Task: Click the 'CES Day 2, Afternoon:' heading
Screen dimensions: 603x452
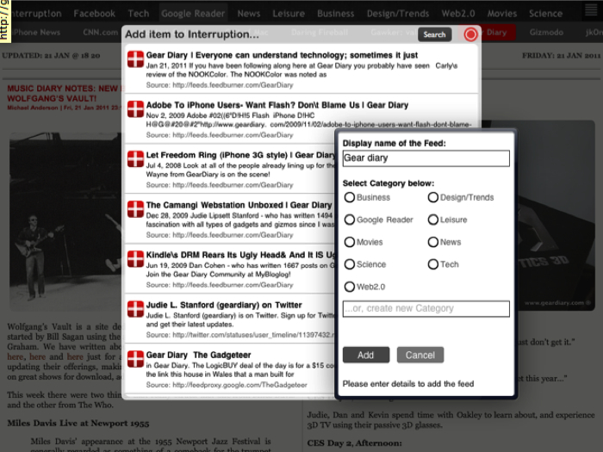Action: (x=354, y=443)
